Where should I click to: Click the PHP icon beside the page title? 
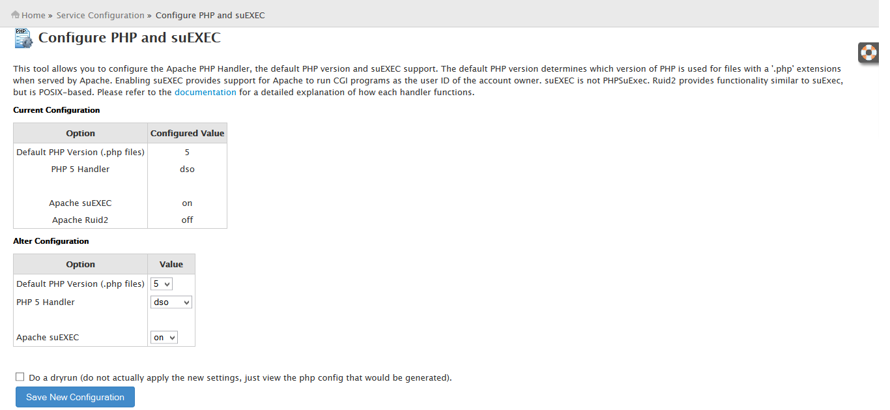[23, 38]
